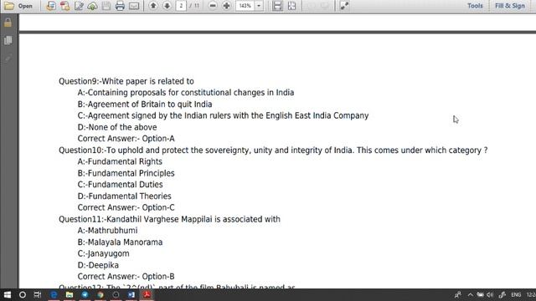Click the Open file button
536x301 pixels.
click(18, 6)
